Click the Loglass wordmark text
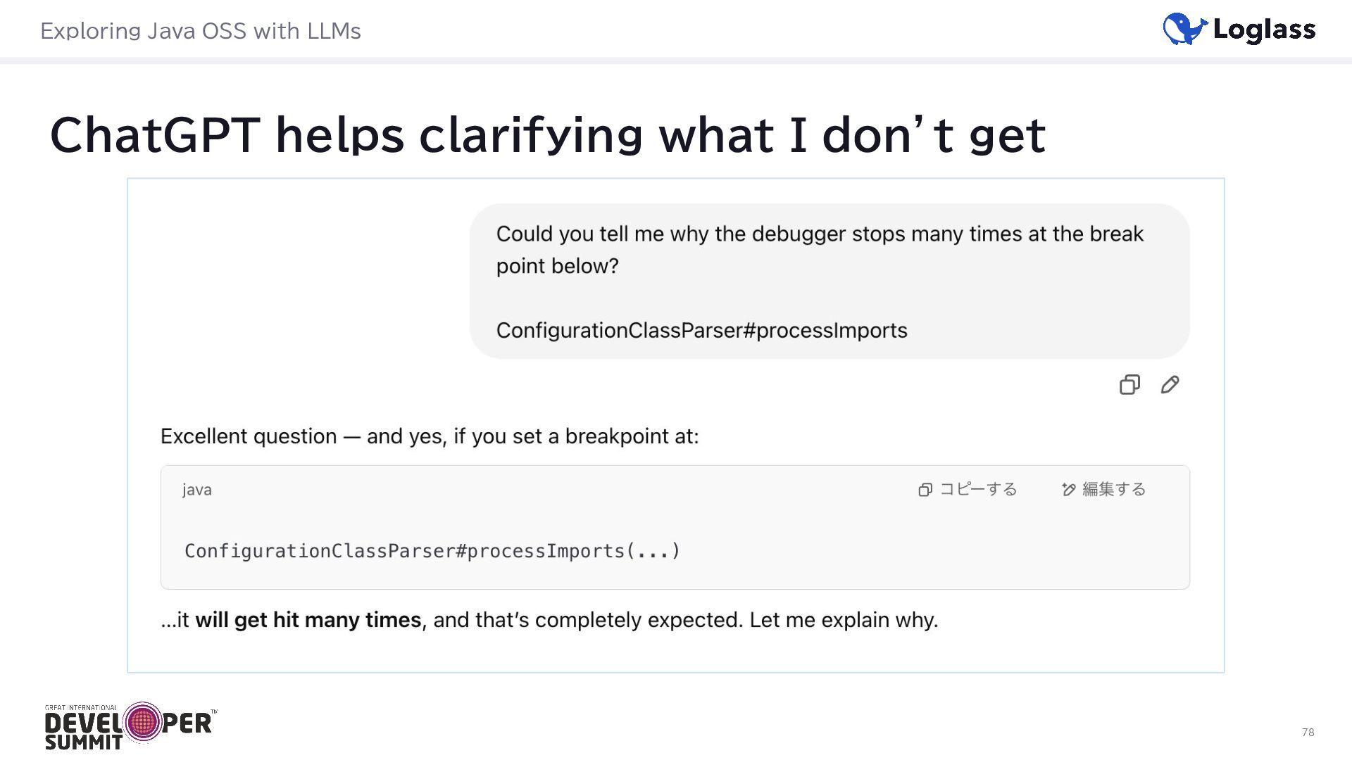Screen dimensions: 1352x760 pyautogui.click(x=1264, y=30)
